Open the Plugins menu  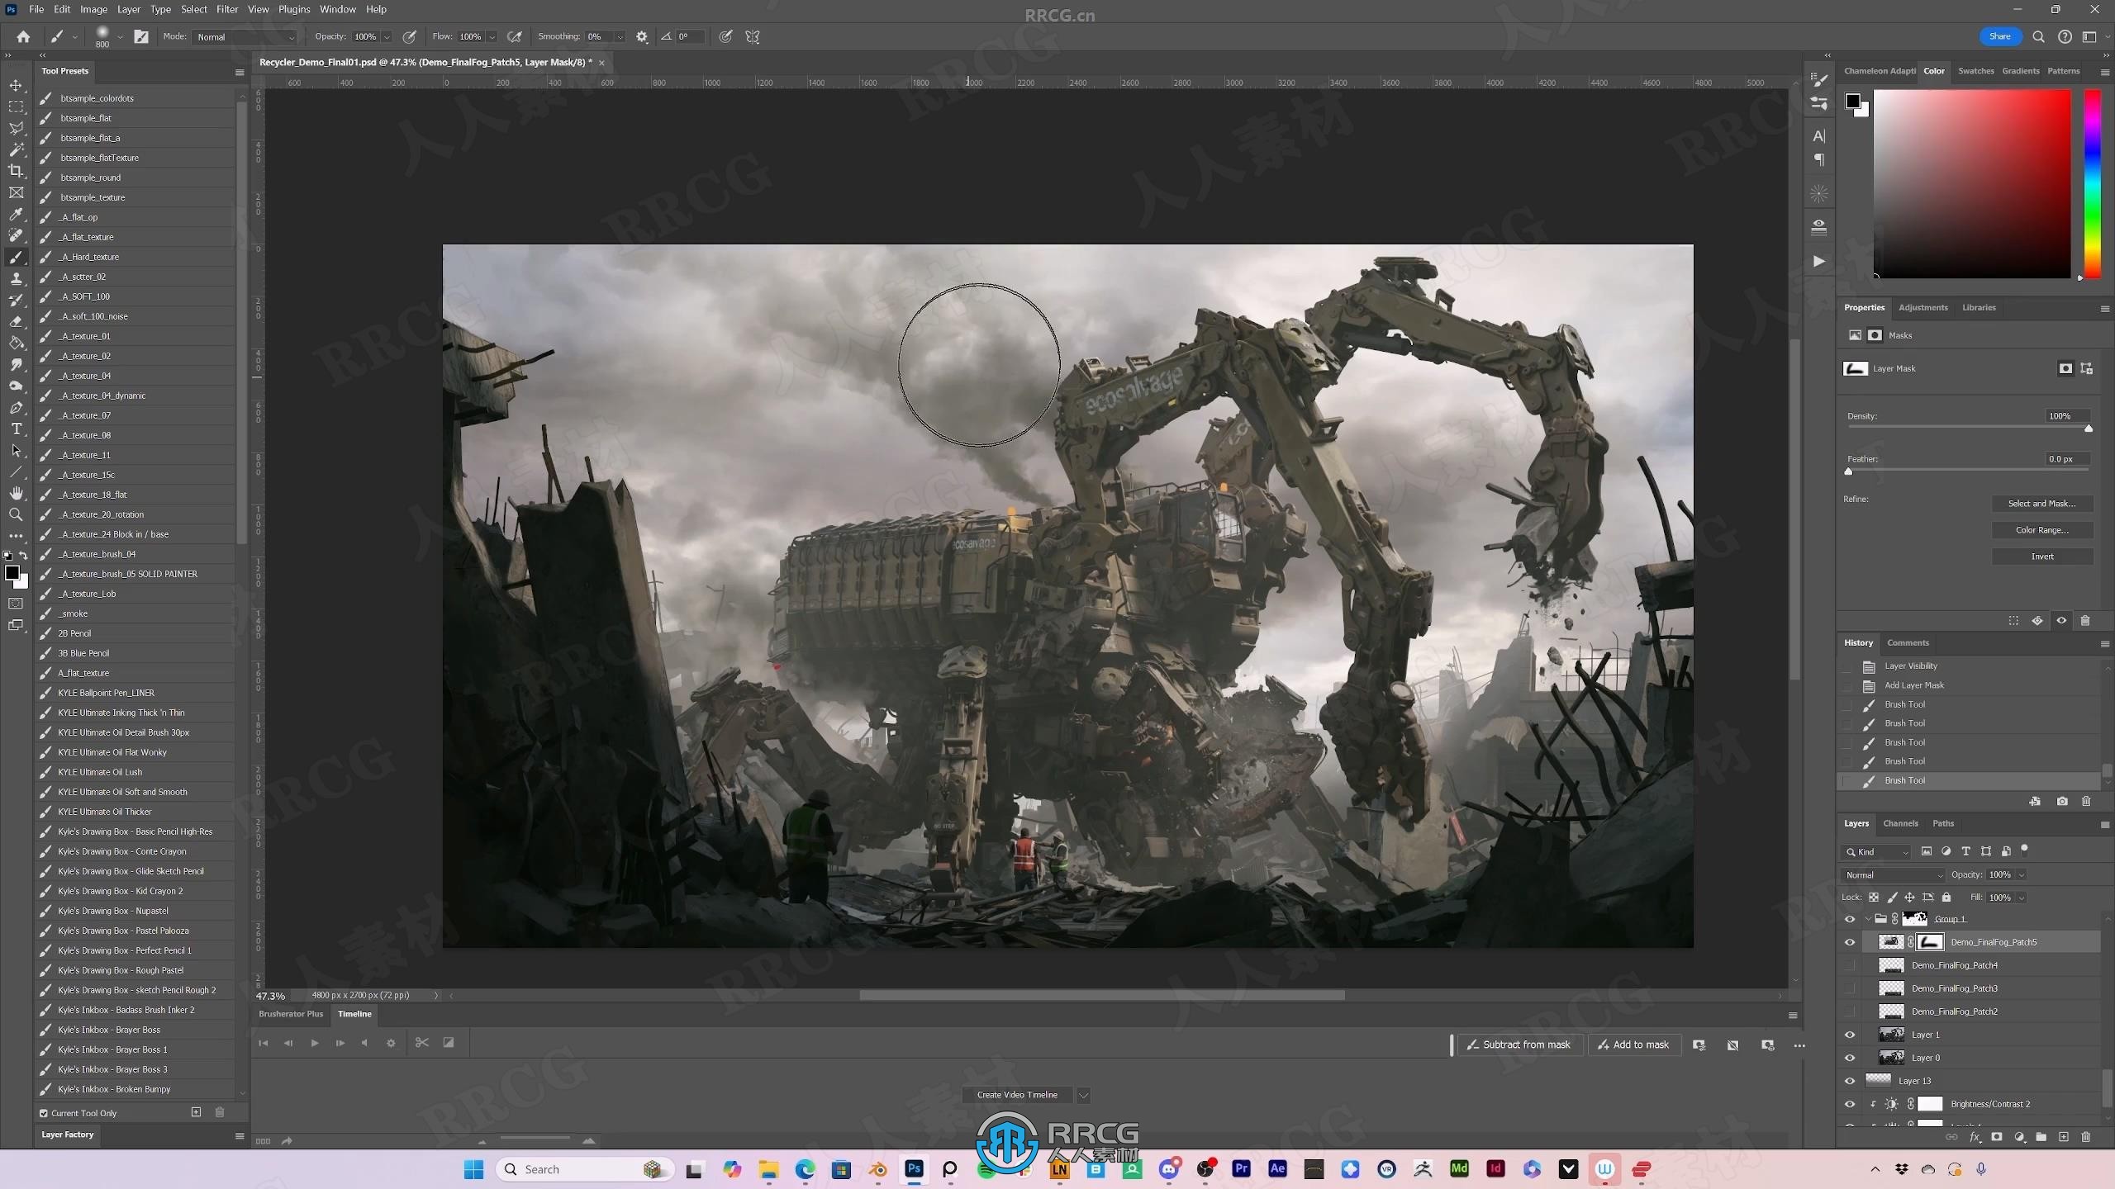coord(294,9)
